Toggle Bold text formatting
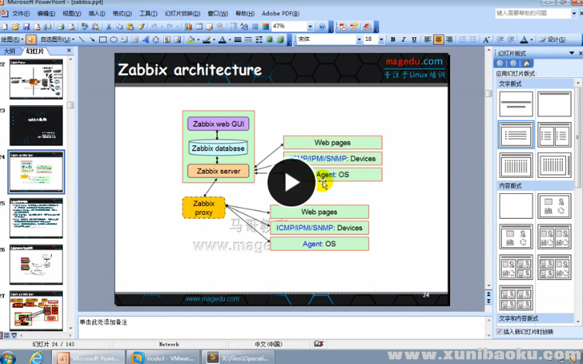Screen dimensions: 583x364 click(393, 39)
